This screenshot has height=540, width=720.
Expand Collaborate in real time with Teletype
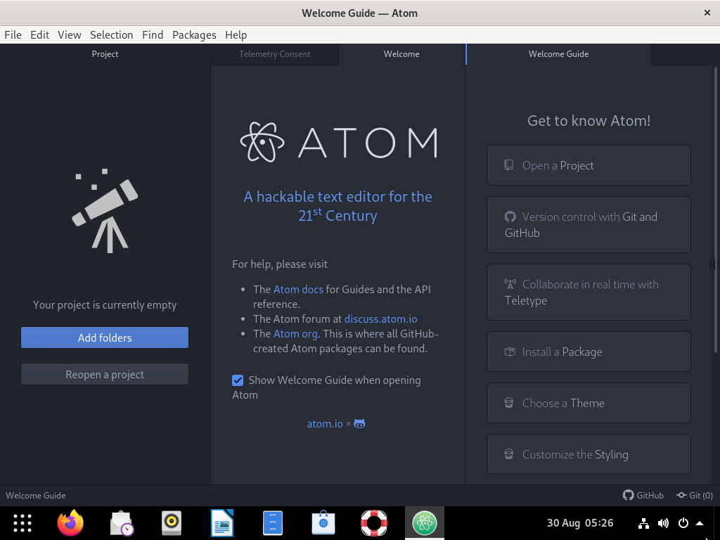coord(589,292)
